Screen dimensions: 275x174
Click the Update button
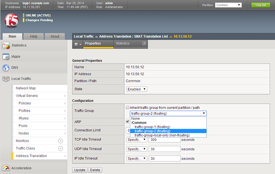click(79, 170)
